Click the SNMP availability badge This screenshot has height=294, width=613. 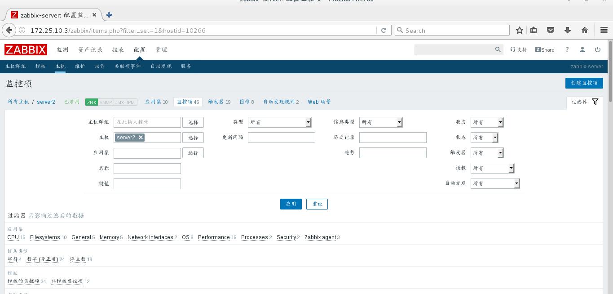tap(106, 102)
